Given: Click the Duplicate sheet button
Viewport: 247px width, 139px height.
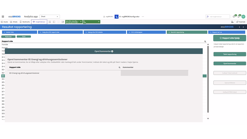Looking at the screenshot, I should [x=241, y=22].
